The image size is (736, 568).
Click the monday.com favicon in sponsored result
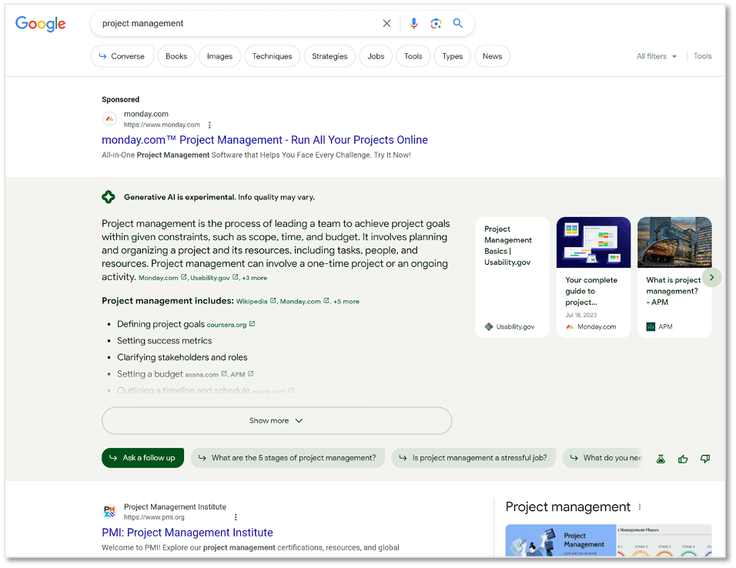tap(110, 119)
